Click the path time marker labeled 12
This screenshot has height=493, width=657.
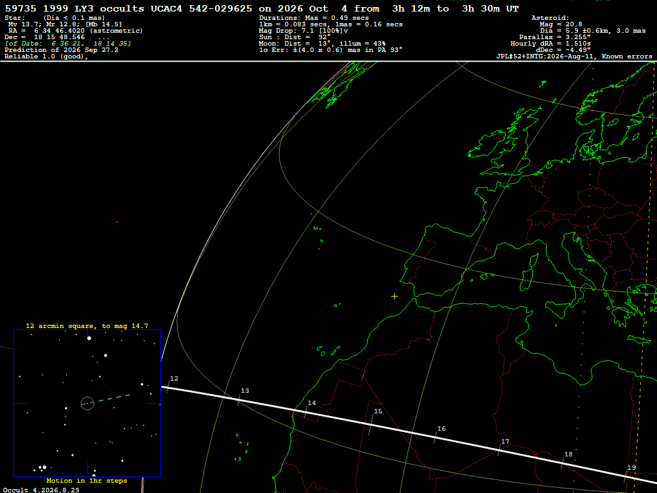coord(168,387)
